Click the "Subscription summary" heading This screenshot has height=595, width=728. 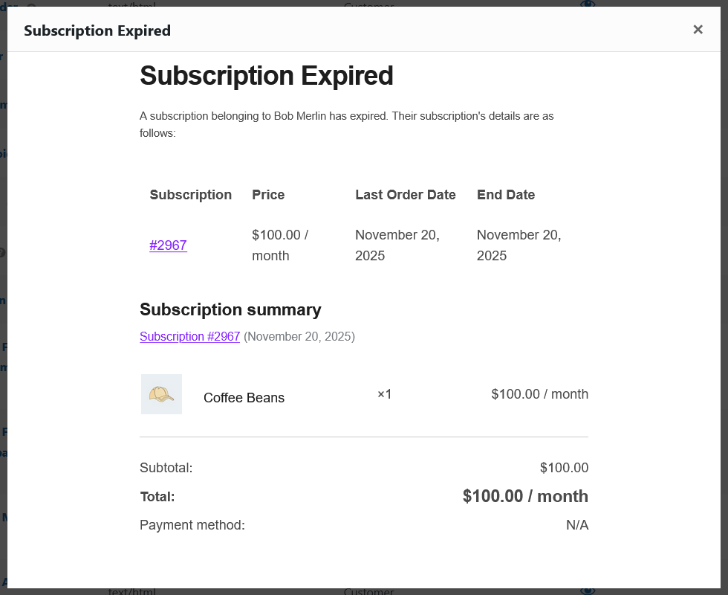click(230, 309)
